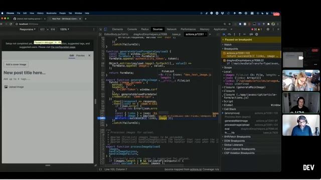Expand XHR/fetch Breakpoints section

tap(237, 136)
